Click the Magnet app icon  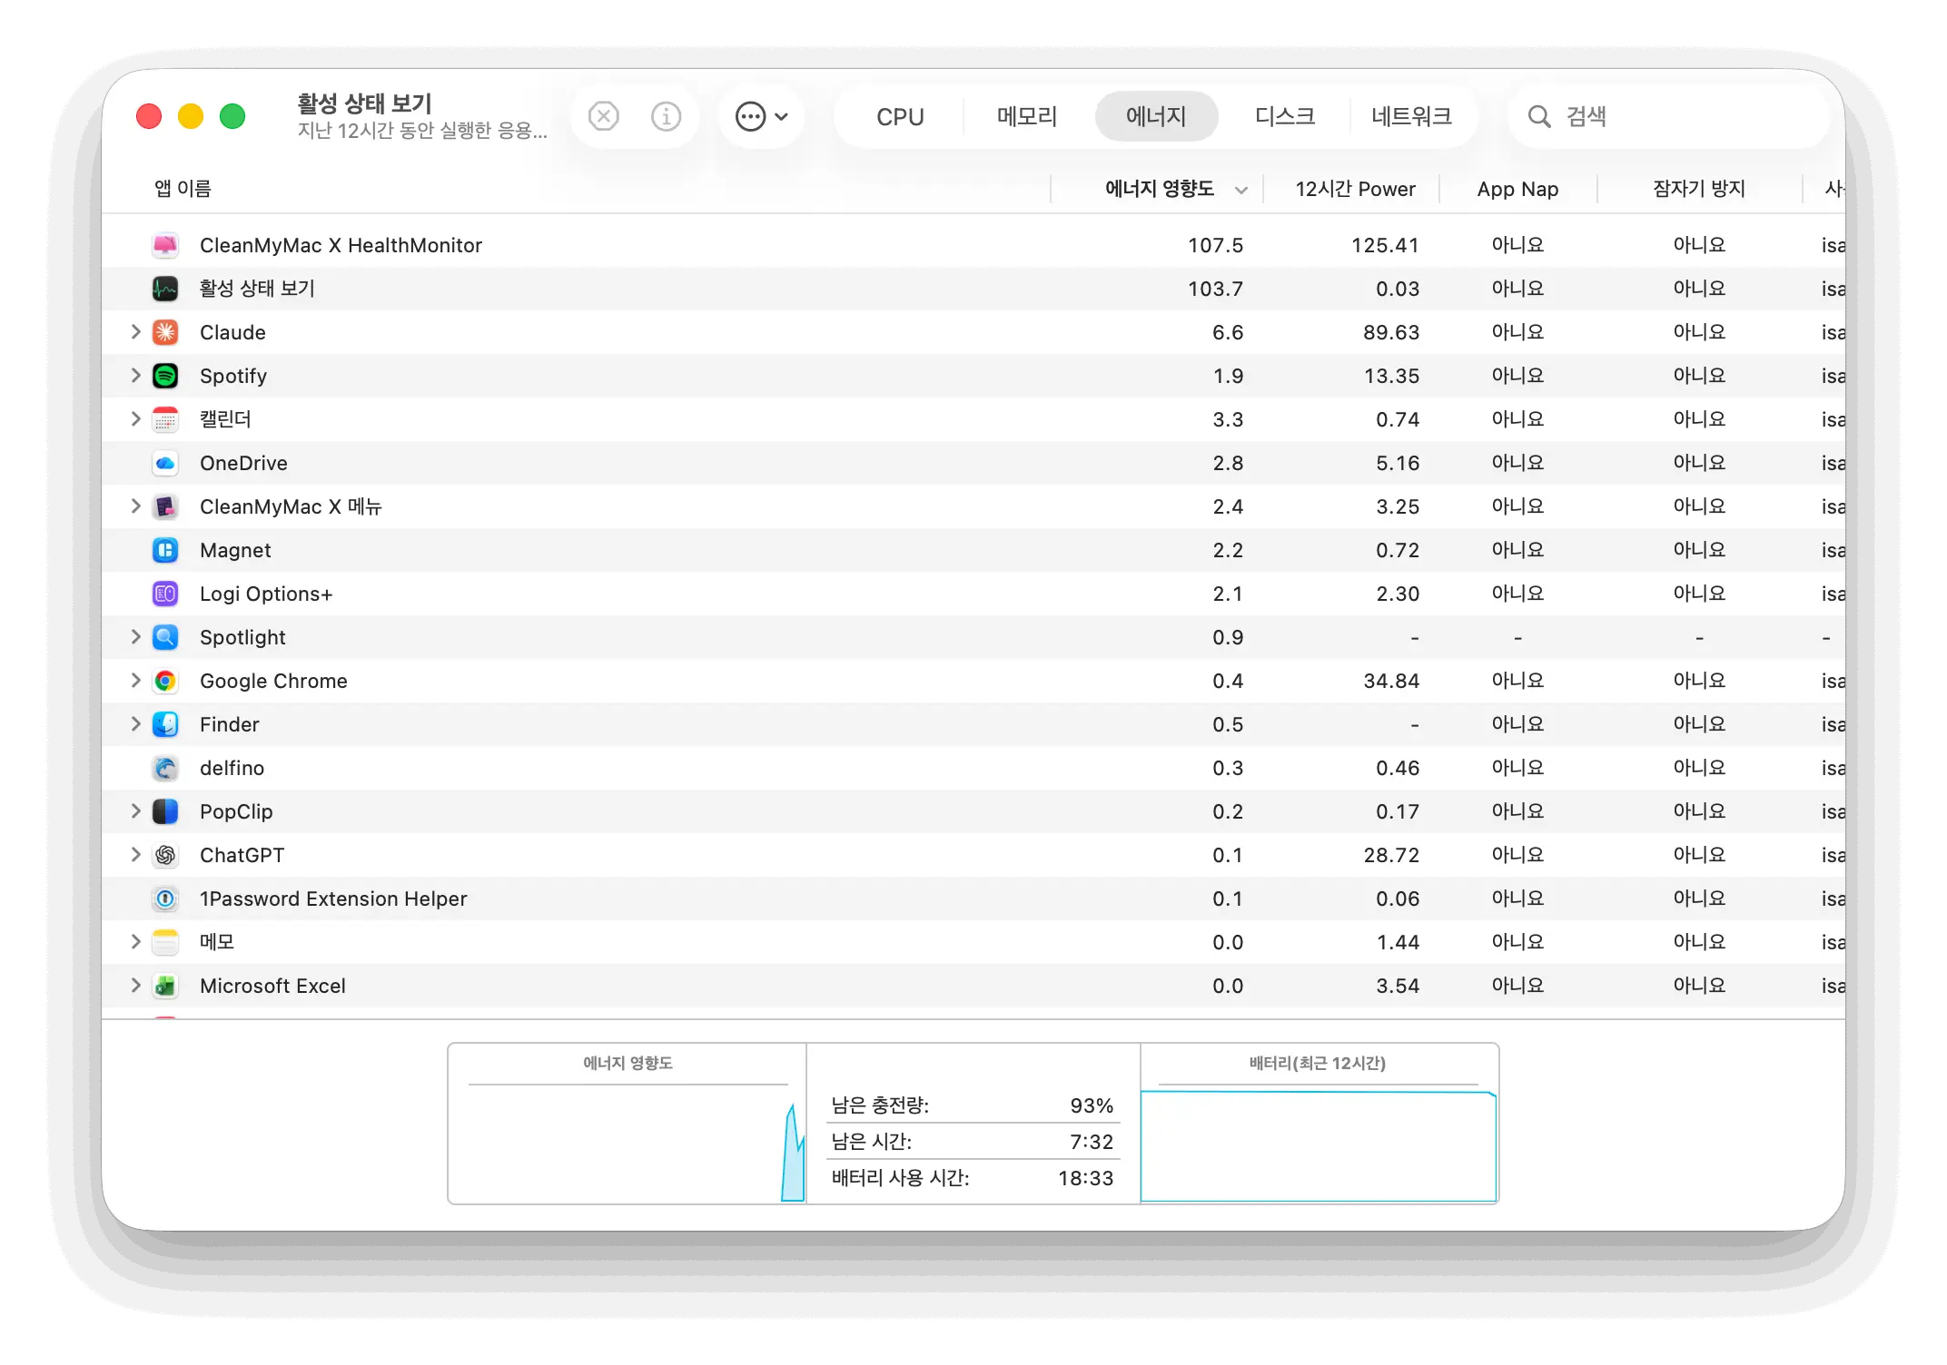pyautogui.click(x=165, y=550)
